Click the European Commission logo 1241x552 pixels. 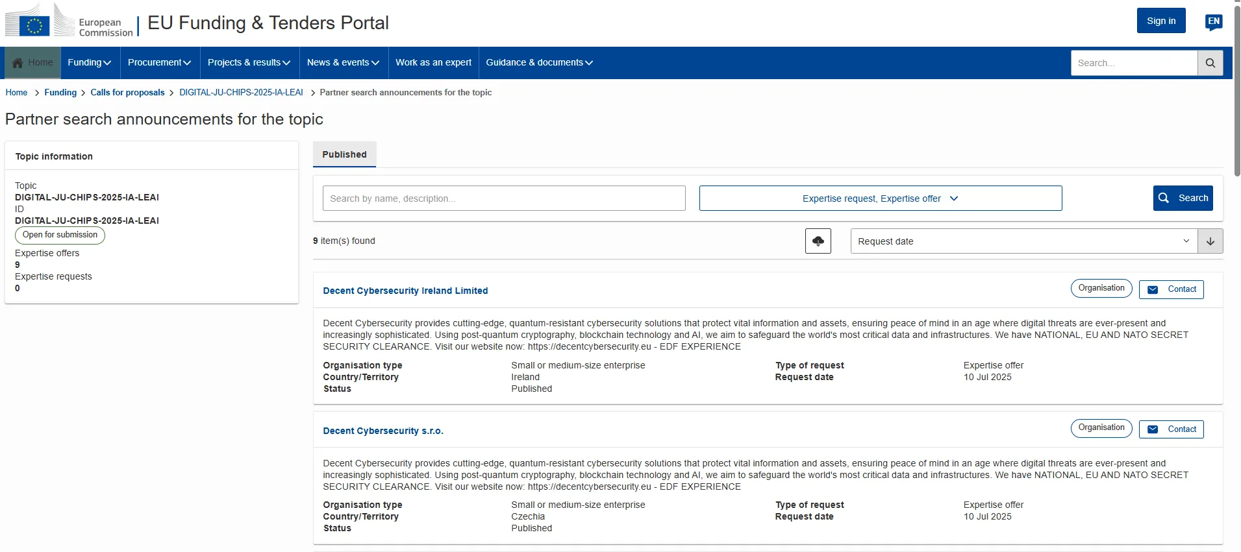click(69, 21)
